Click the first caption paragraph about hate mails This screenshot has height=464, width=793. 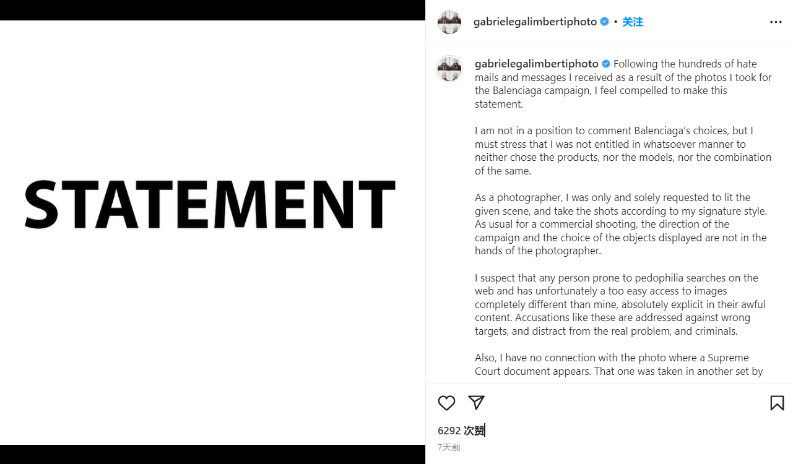coord(623,84)
